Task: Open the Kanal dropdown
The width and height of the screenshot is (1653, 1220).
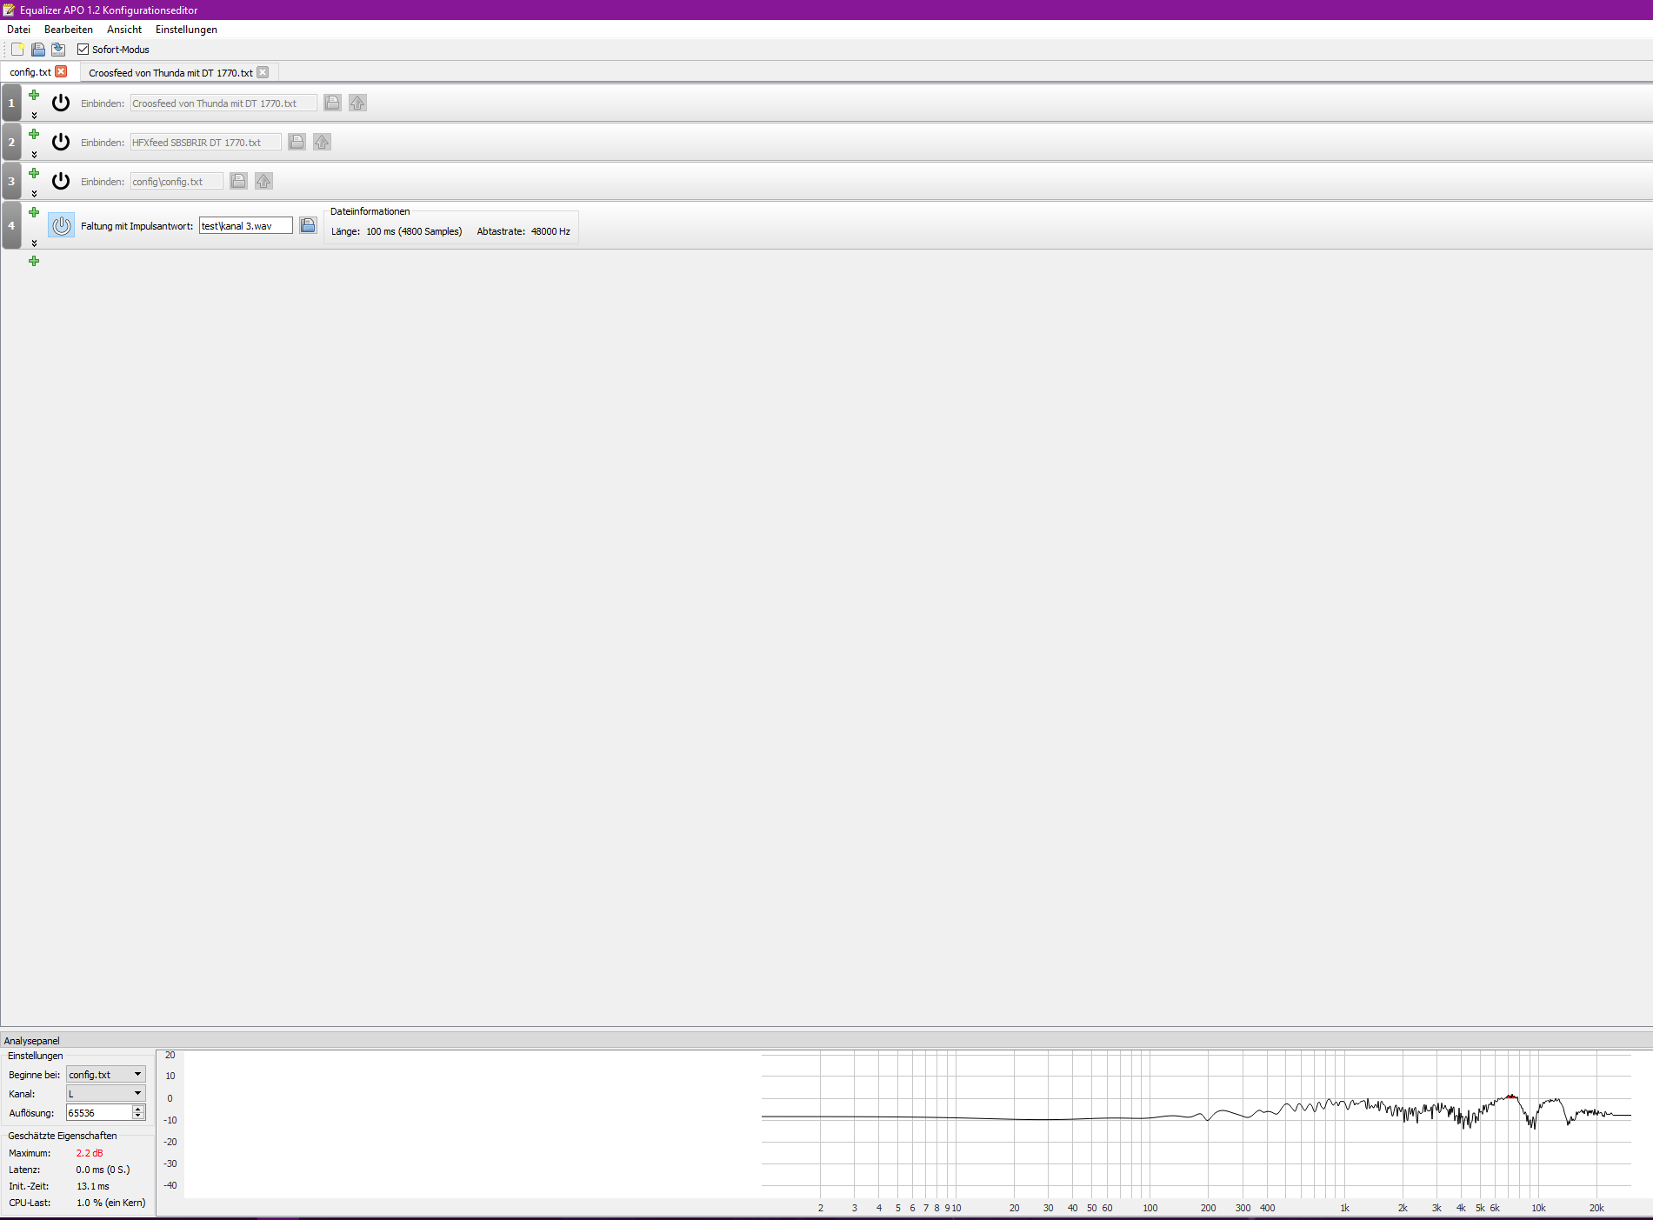Action: pyautogui.click(x=106, y=1094)
